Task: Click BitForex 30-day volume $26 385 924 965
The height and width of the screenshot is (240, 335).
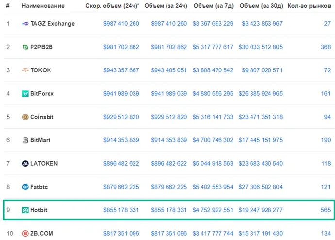Action: (x=261, y=94)
